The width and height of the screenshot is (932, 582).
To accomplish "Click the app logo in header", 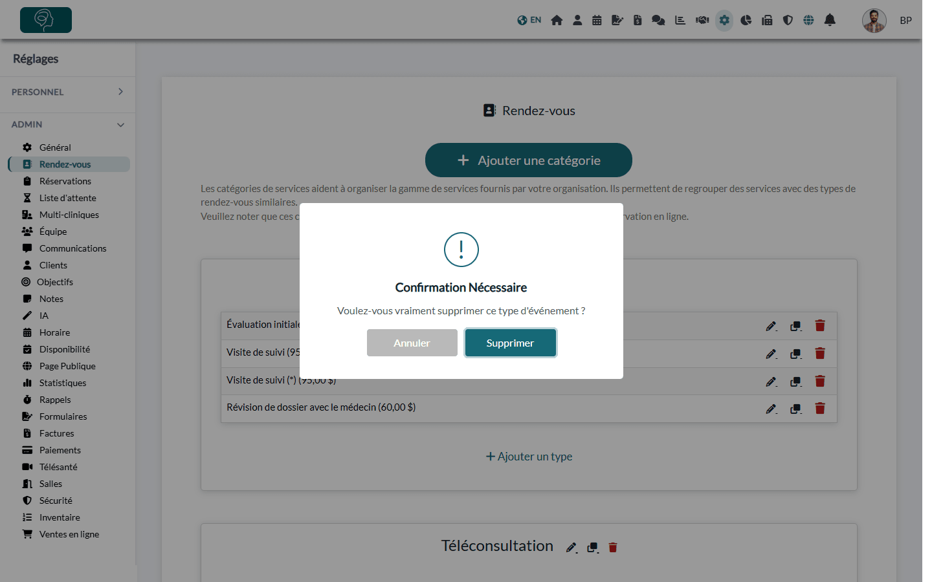I will click(x=46, y=20).
